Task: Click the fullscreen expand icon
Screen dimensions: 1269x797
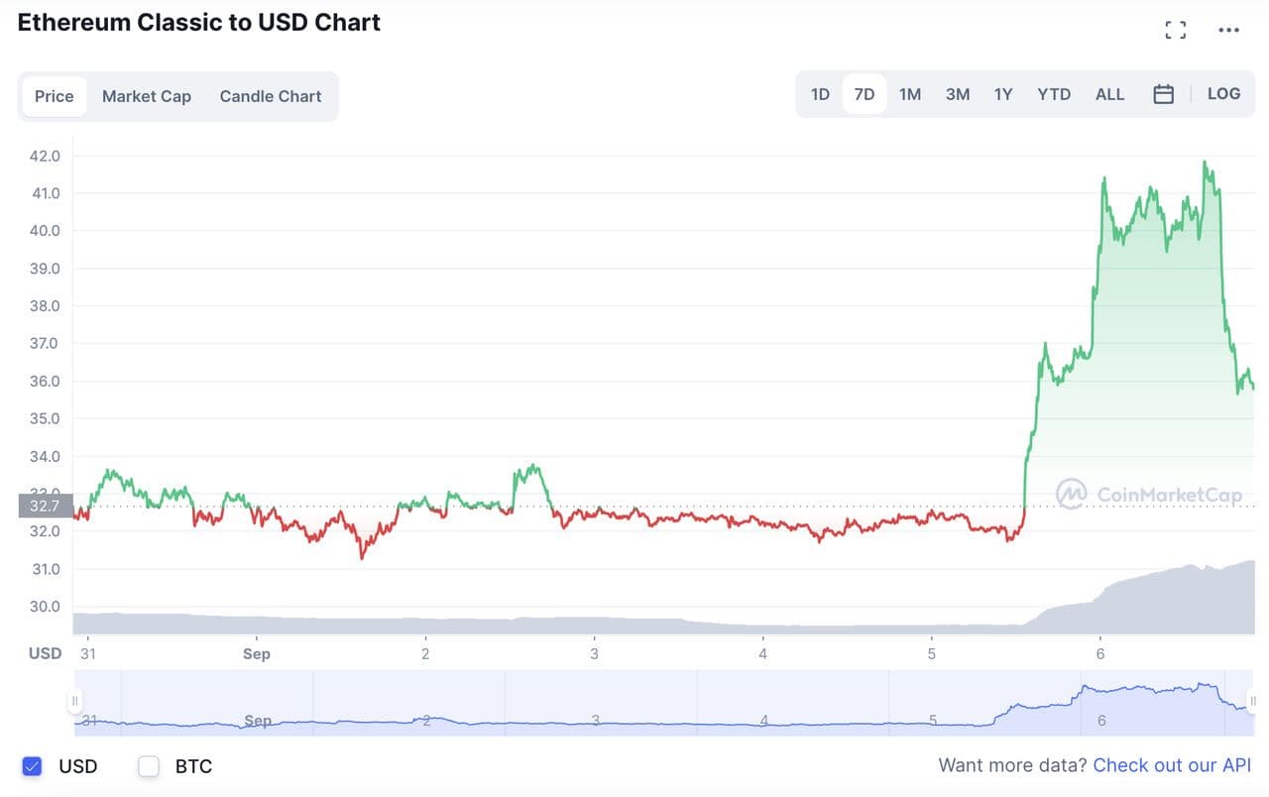Action: tap(1175, 30)
